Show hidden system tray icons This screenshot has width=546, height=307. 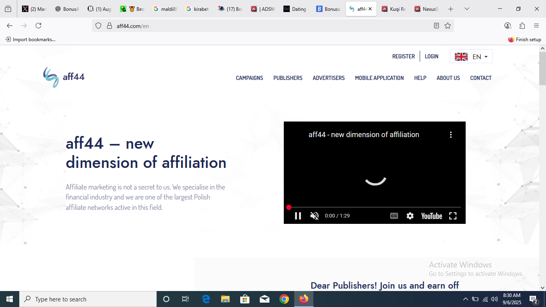(465, 299)
